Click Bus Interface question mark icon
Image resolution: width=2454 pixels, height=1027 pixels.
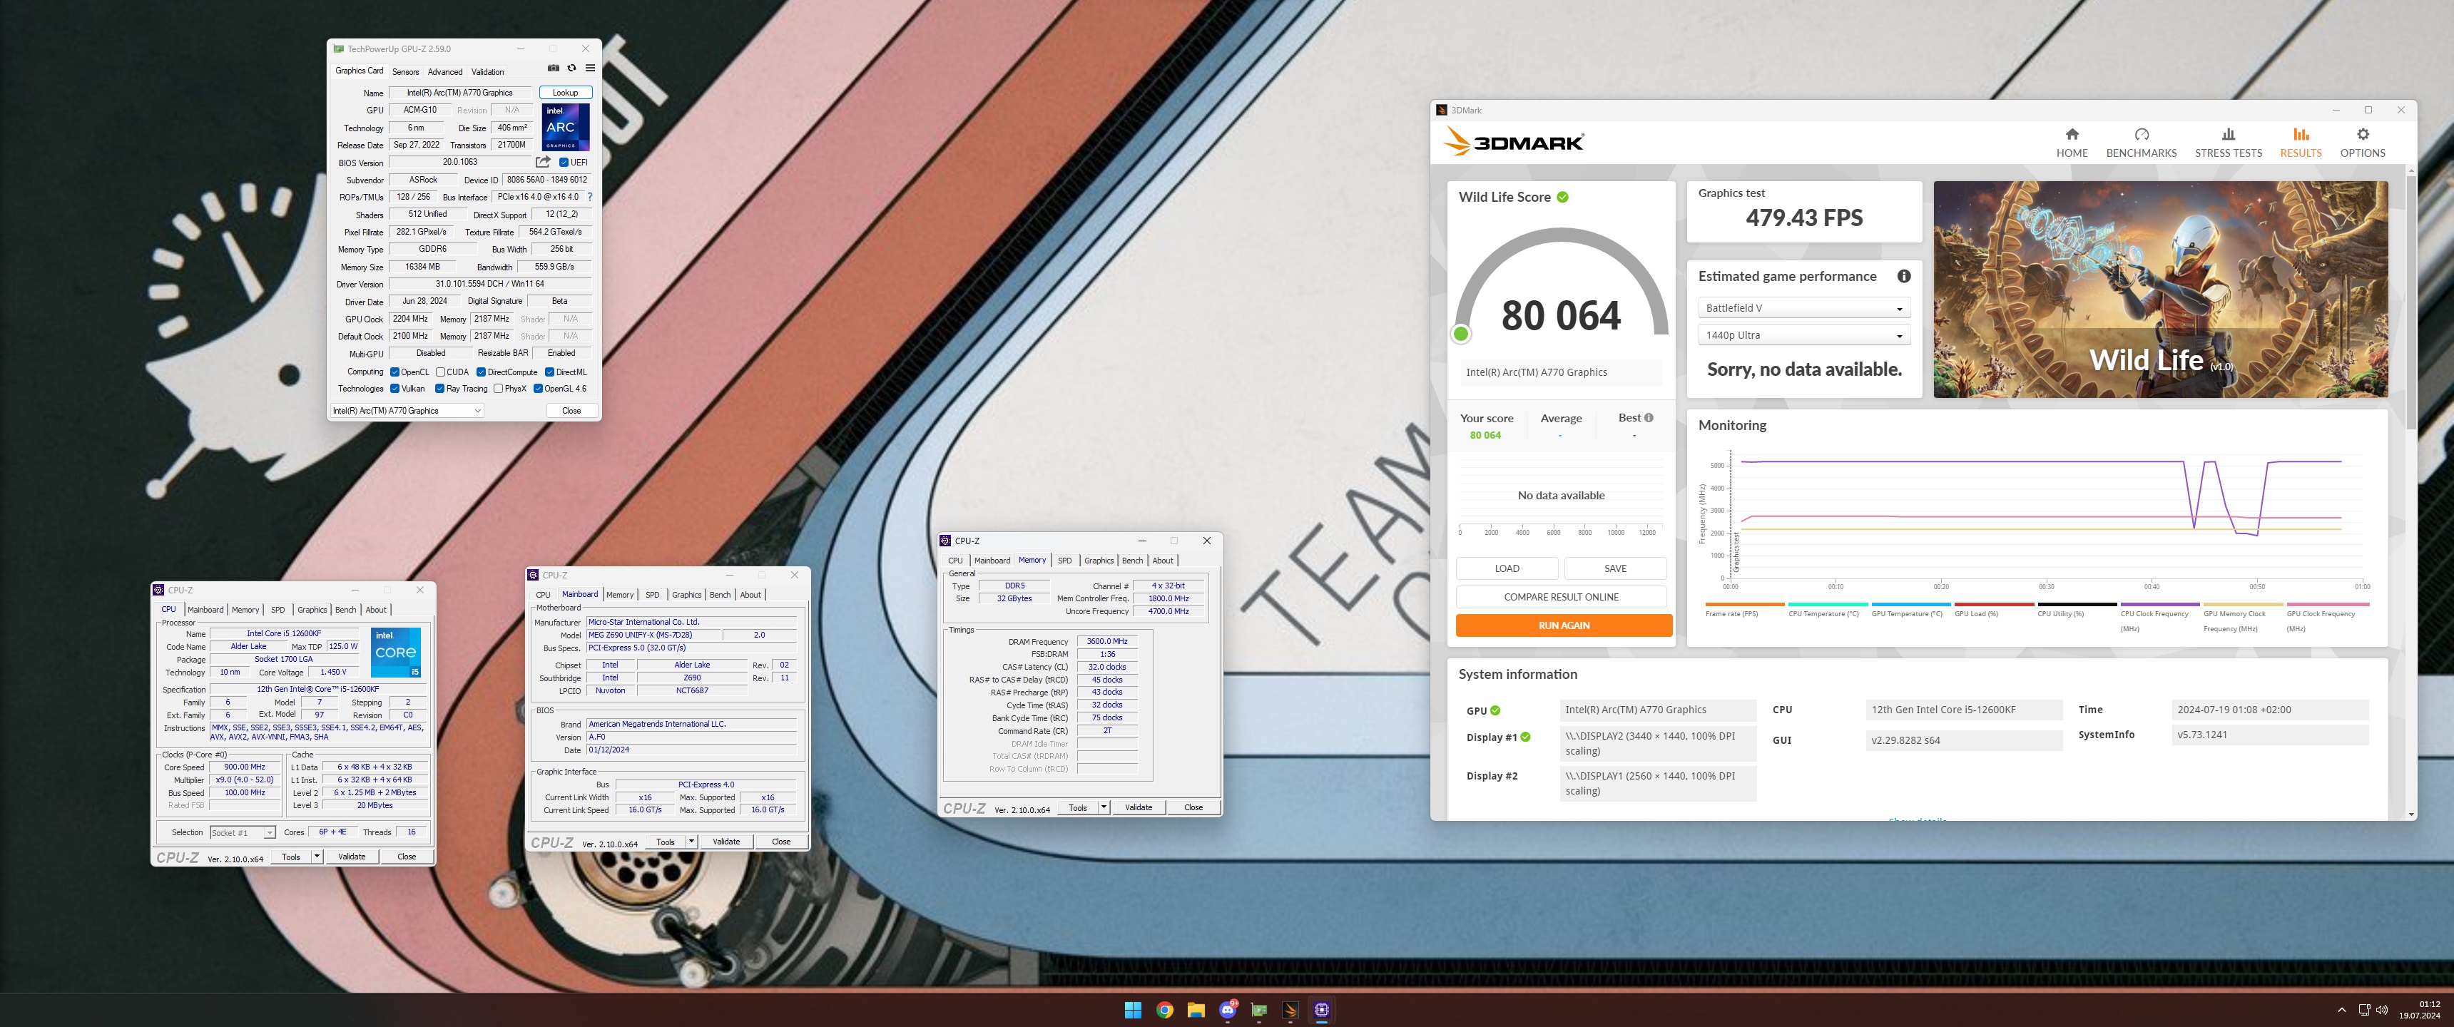(590, 198)
